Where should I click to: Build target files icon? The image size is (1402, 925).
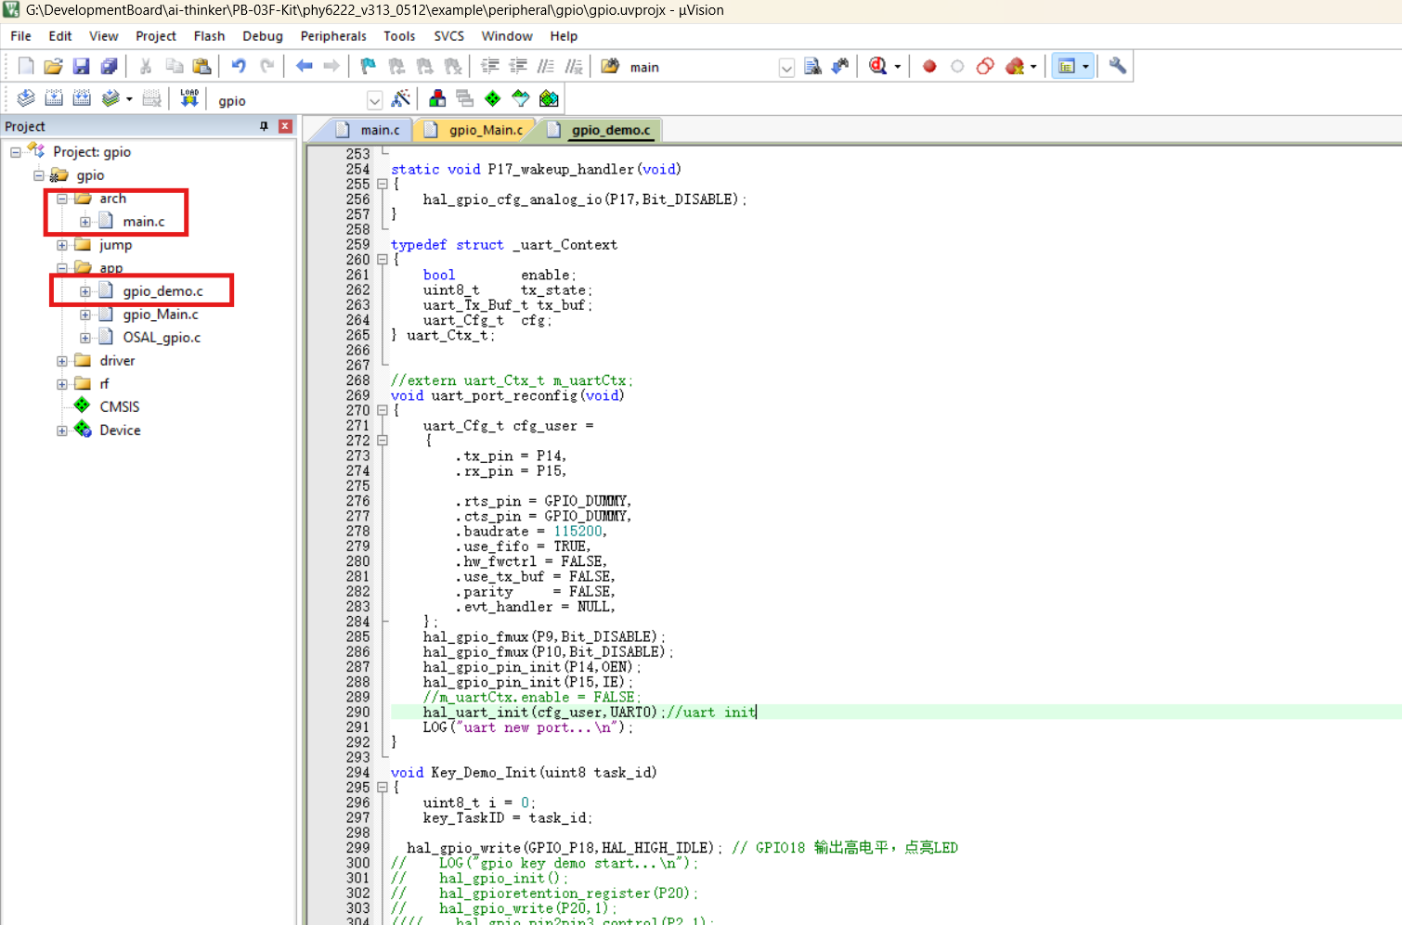54,98
